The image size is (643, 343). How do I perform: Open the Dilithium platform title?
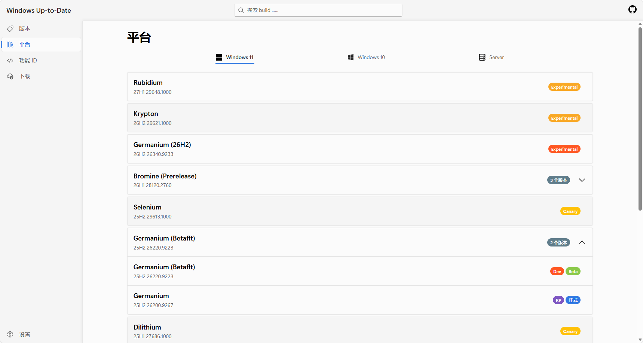pos(147,327)
